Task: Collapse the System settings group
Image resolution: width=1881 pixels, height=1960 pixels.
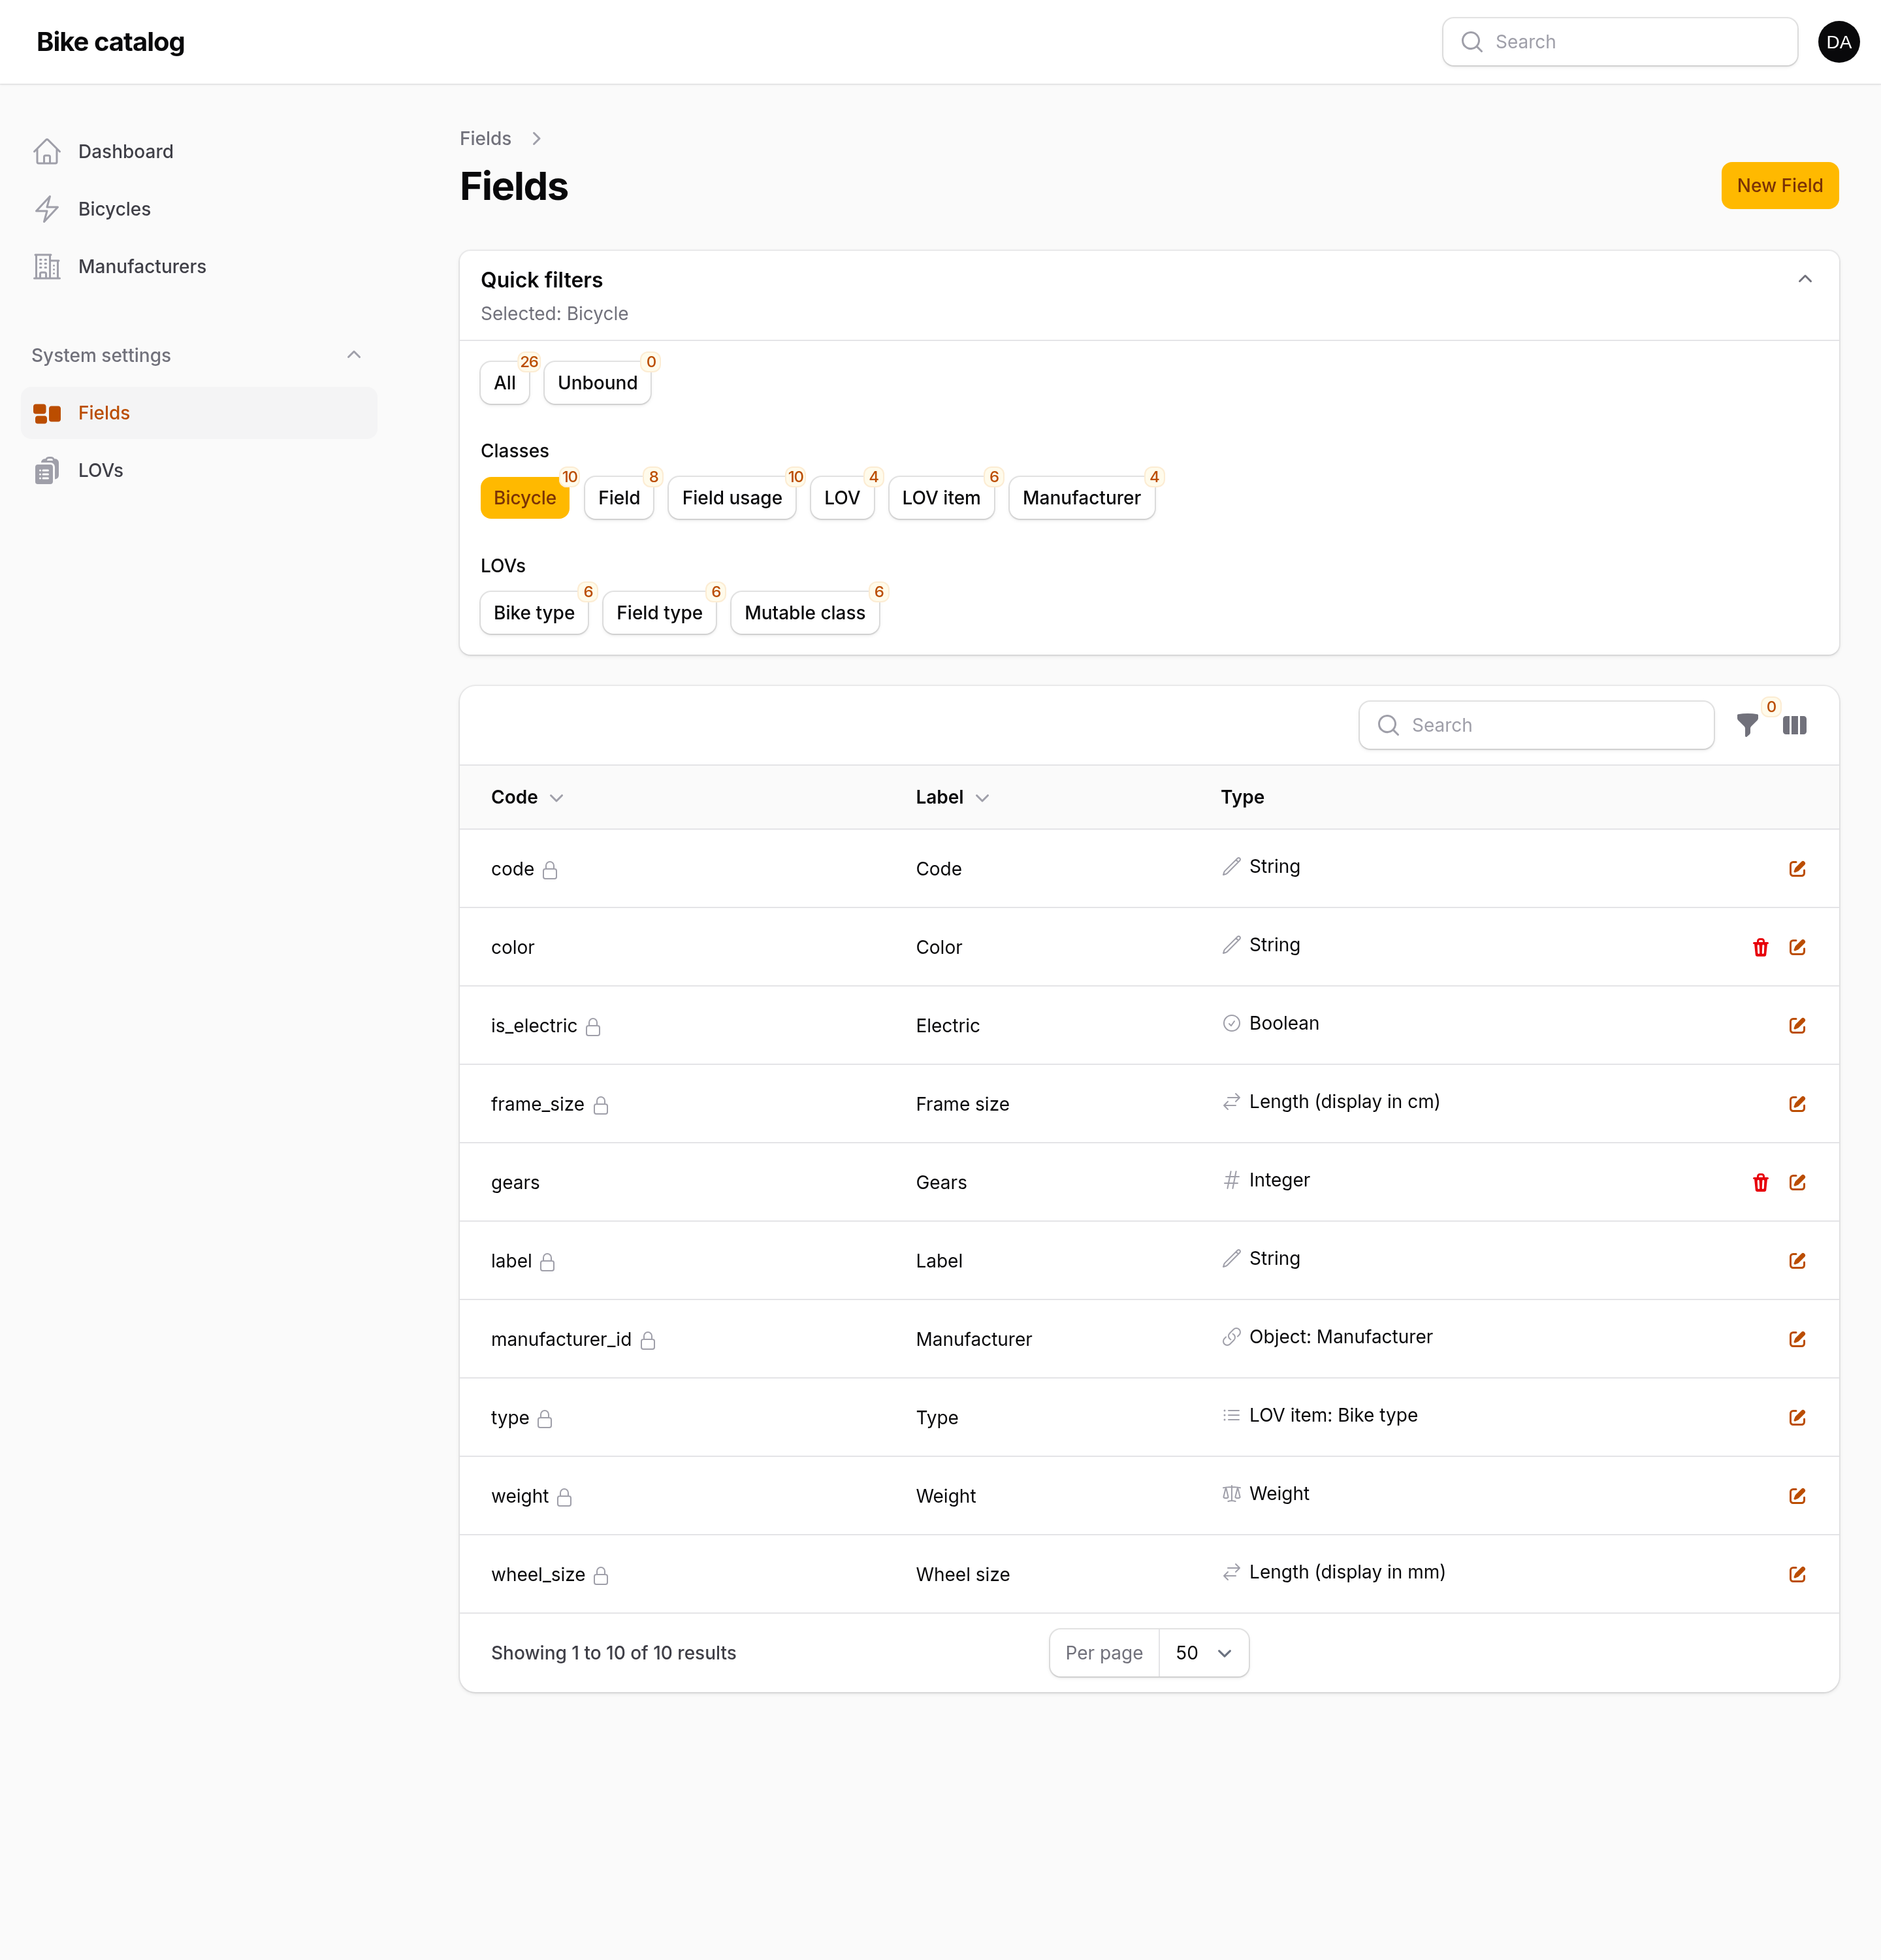Action: pyautogui.click(x=354, y=355)
